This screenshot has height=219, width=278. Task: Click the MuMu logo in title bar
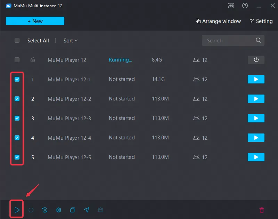click(x=8, y=6)
